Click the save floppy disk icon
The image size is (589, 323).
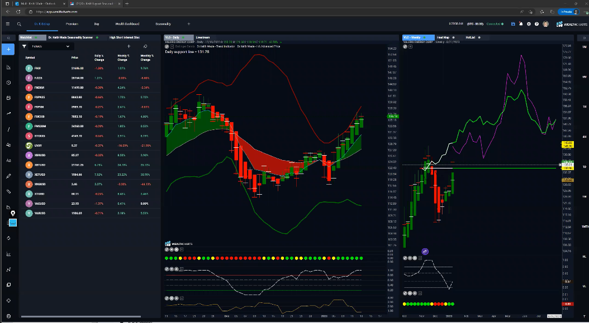click(x=513, y=24)
